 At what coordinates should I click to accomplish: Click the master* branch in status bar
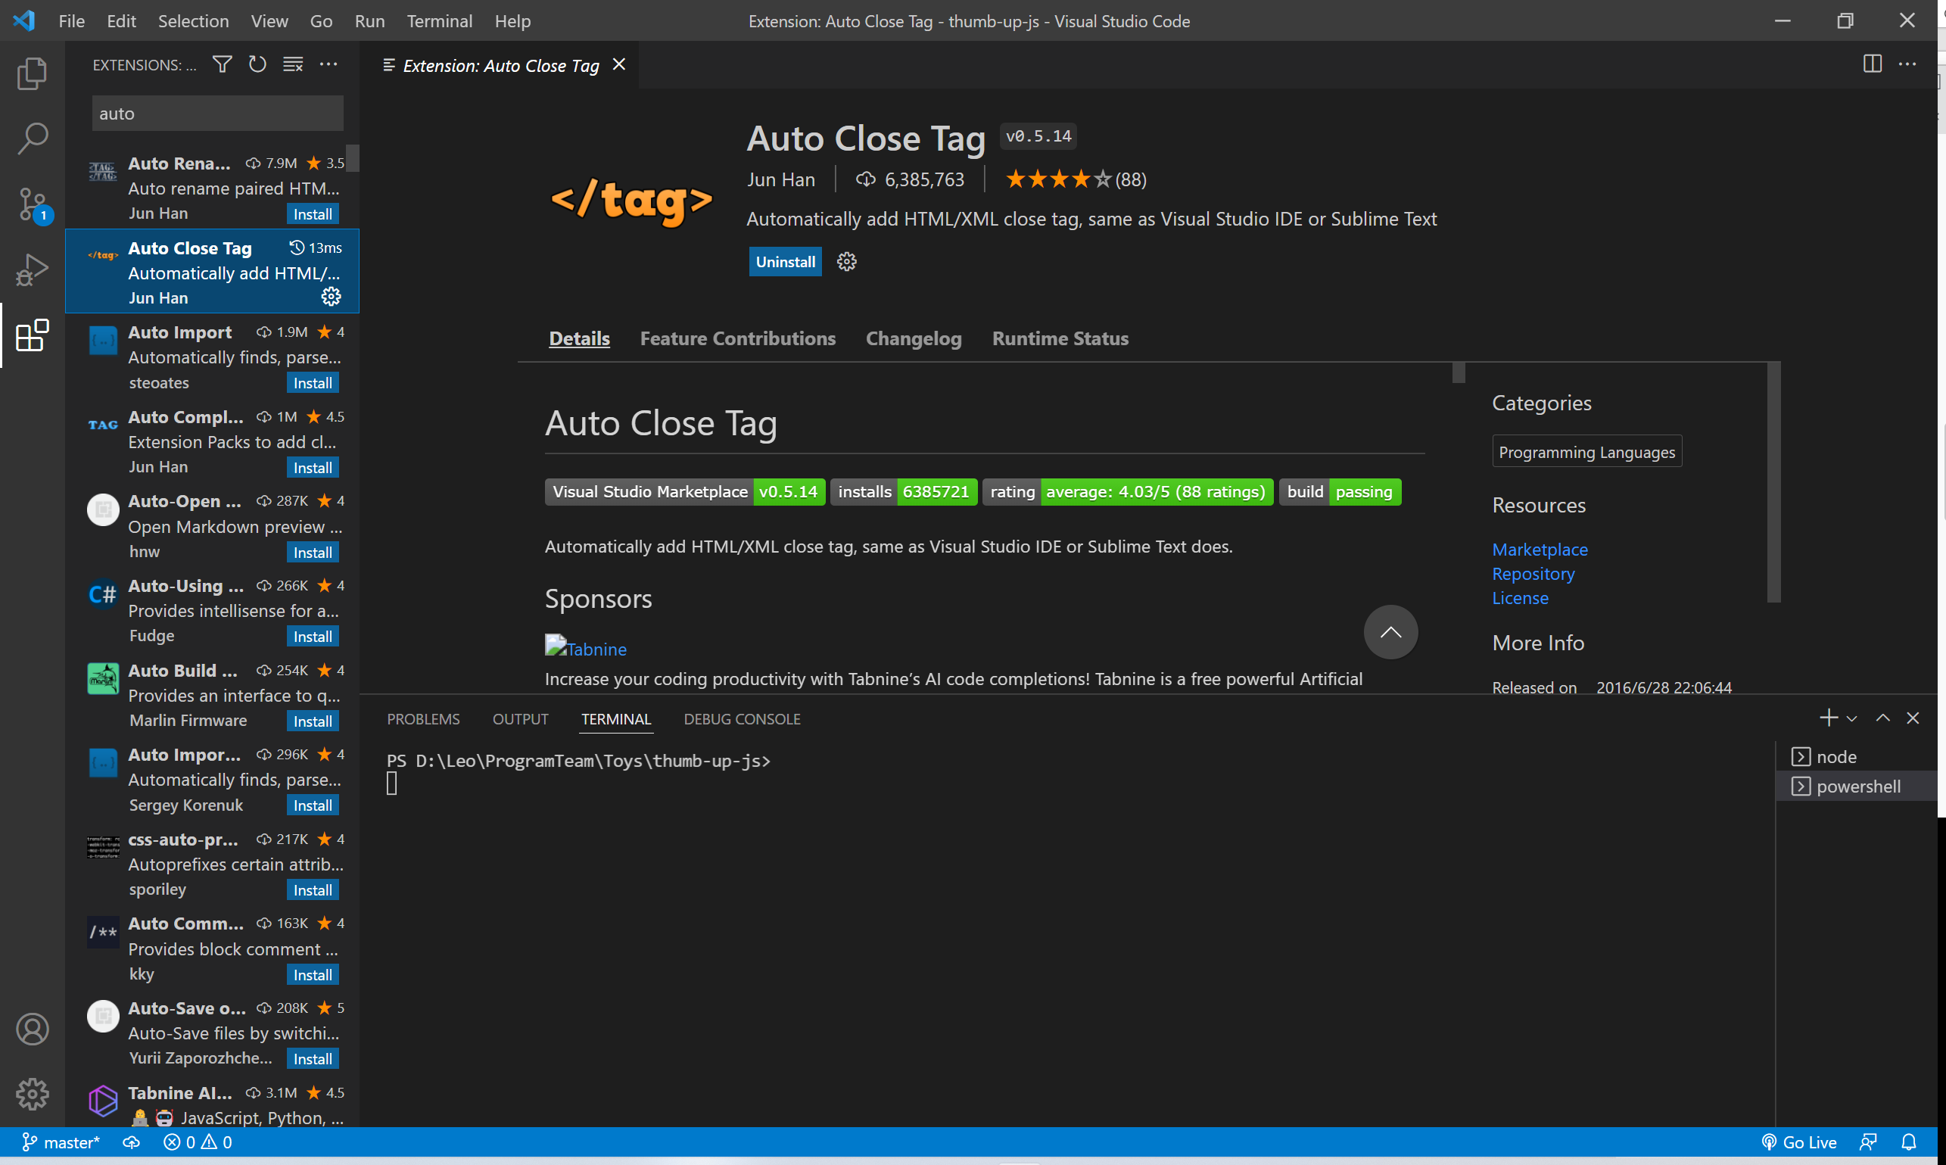[x=61, y=1142]
